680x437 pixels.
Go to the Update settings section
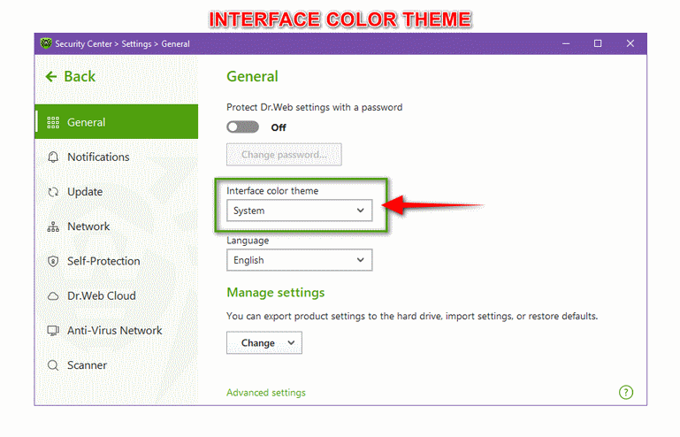click(x=116, y=192)
